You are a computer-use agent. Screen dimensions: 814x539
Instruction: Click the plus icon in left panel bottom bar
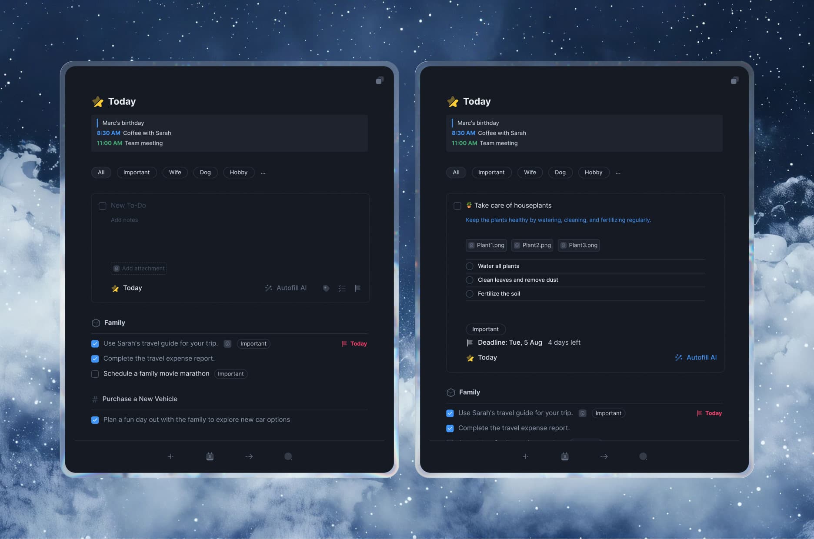(171, 456)
